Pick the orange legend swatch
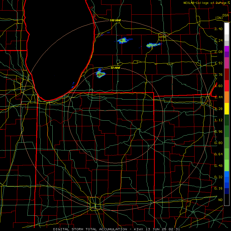231x231 pixels. point(227,97)
